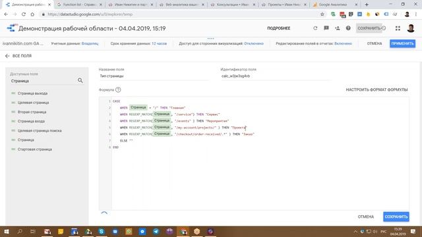Select Страница входа field
This screenshot has width=422, height=237.
[x=31, y=121]
